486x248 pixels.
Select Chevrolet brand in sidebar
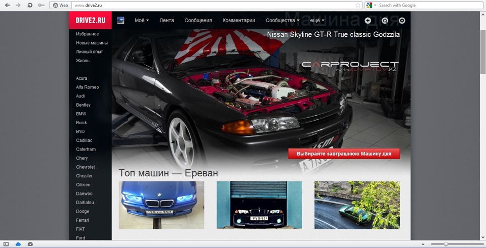coord(86,167)
